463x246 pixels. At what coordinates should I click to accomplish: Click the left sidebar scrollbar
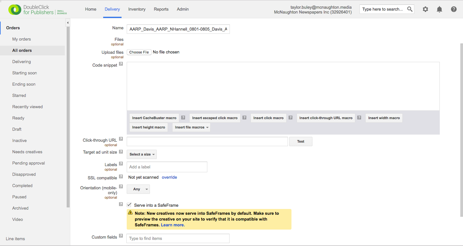(68, 116)
